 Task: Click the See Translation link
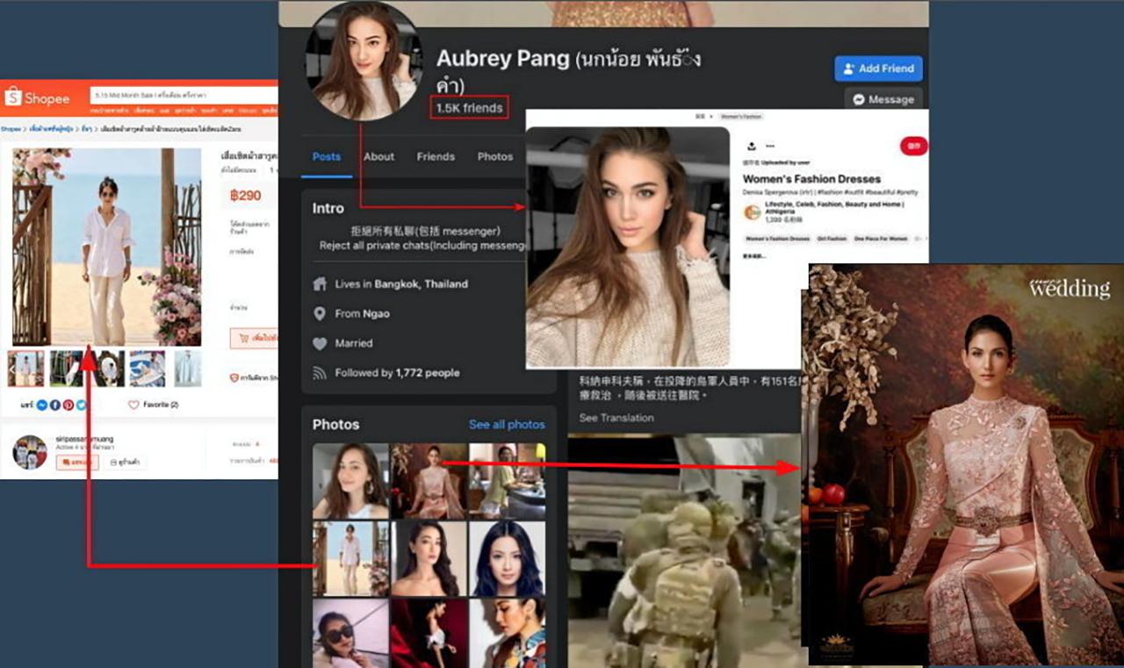616,418
